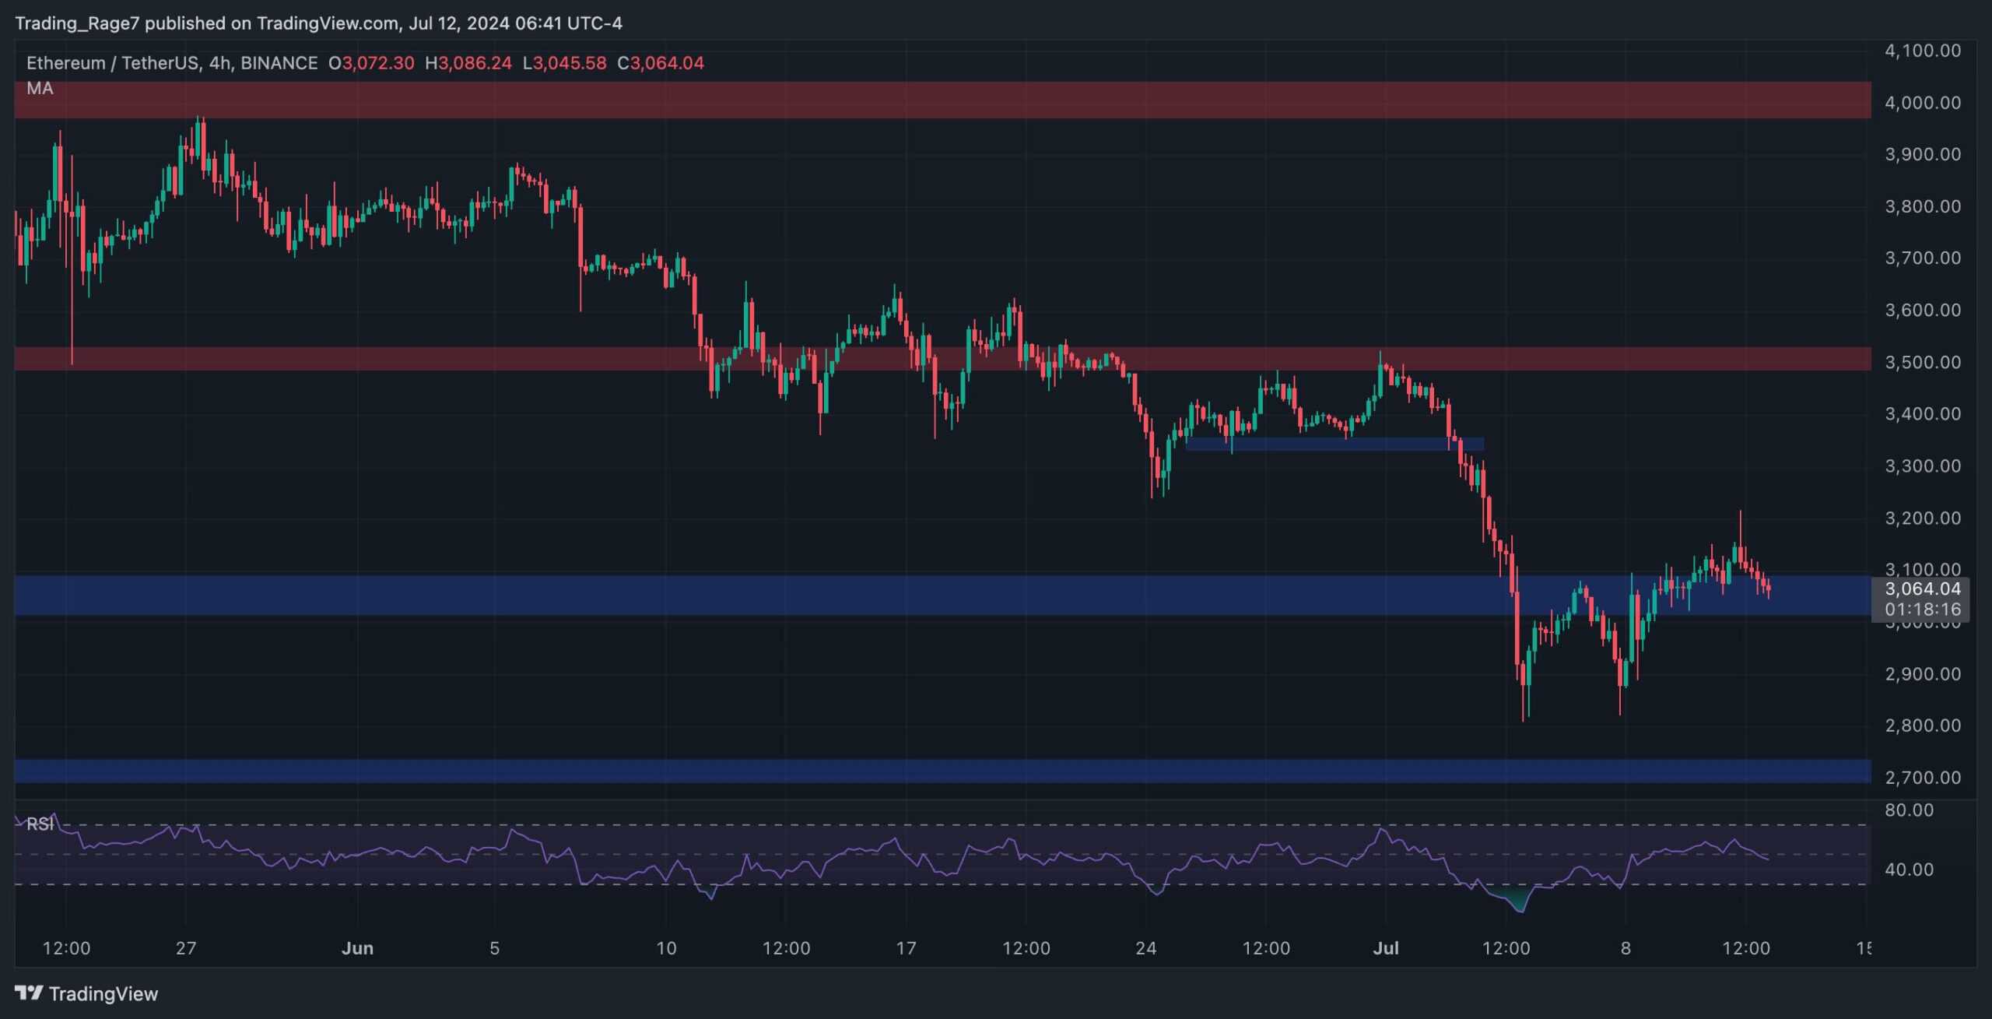Viewport: 1992px width, 1019px height.
Task: Select the RSI indicator label
Action: [40, 824]
